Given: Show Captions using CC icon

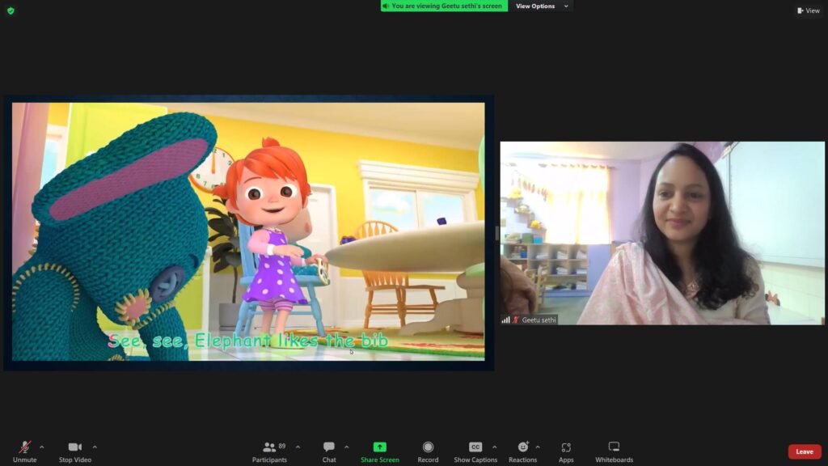Looking at the screenshot, I should coord(475,452).
